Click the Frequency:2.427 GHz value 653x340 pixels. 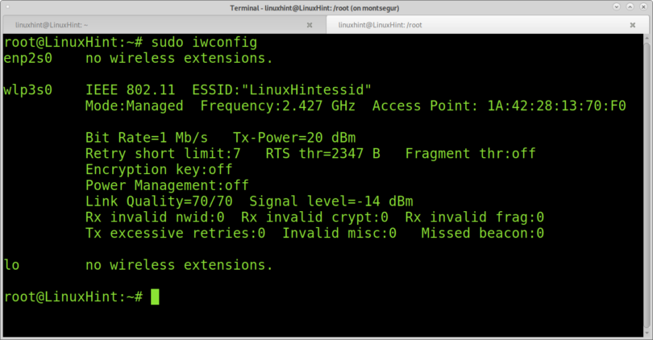coord(278,106)
